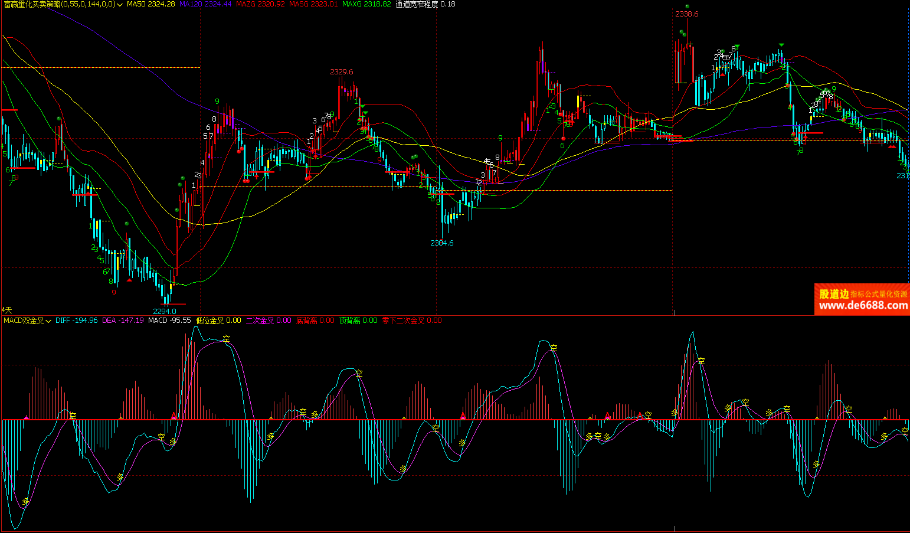Open the www.de6688.com watermark link
Screen dimensions: 910x533
click(x=863, y=306)
